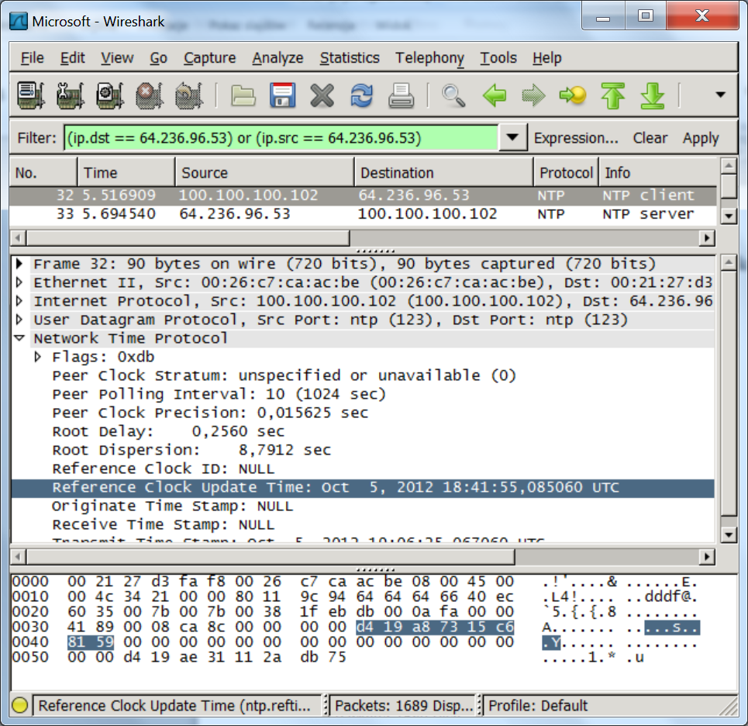Click packet list scroll down arrow
748x726 pixels.
pos(729,216)
